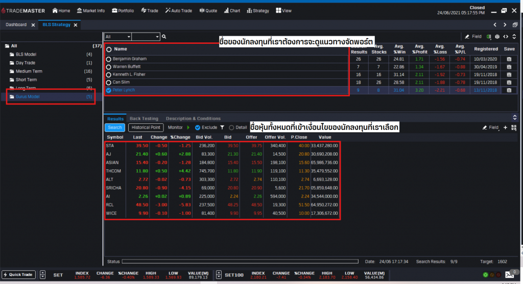Go to previous tab with left arrow
The width and height of the screenshot is (523, 284).
click(495, 24)
